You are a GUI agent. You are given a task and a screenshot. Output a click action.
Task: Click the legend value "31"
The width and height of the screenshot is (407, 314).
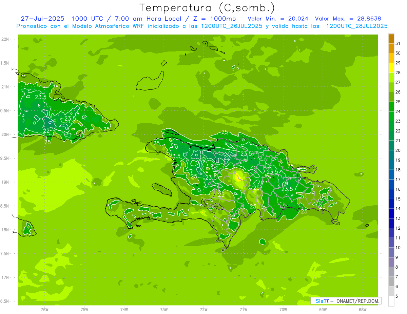(x=398, y=43)
